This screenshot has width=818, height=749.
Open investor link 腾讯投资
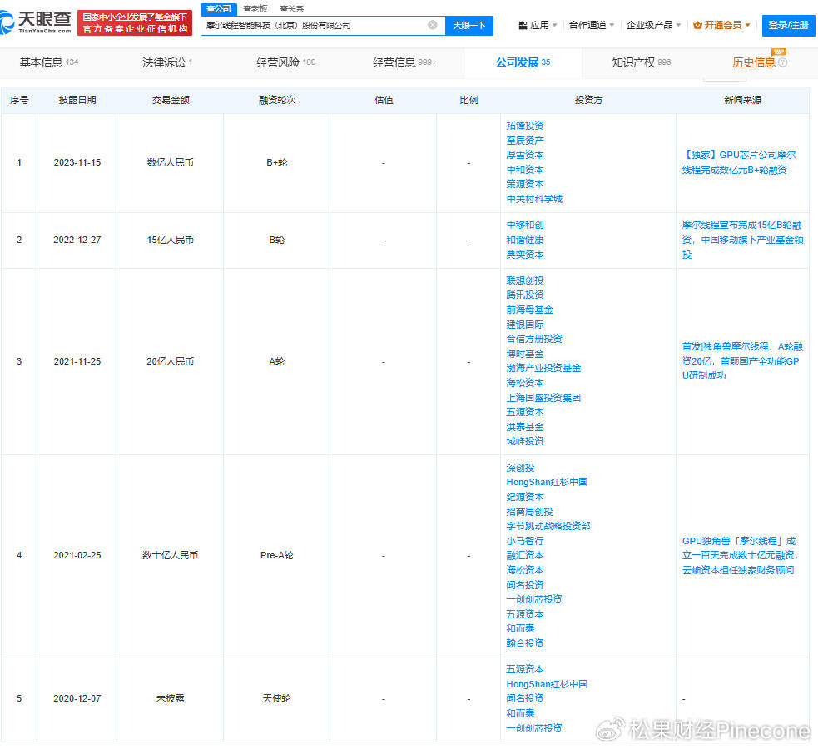(525, 295)
